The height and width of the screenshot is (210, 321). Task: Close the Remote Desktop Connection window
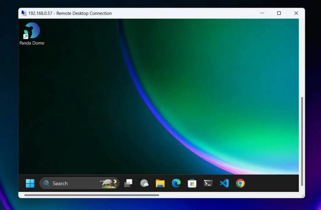[x=296, y=13]
